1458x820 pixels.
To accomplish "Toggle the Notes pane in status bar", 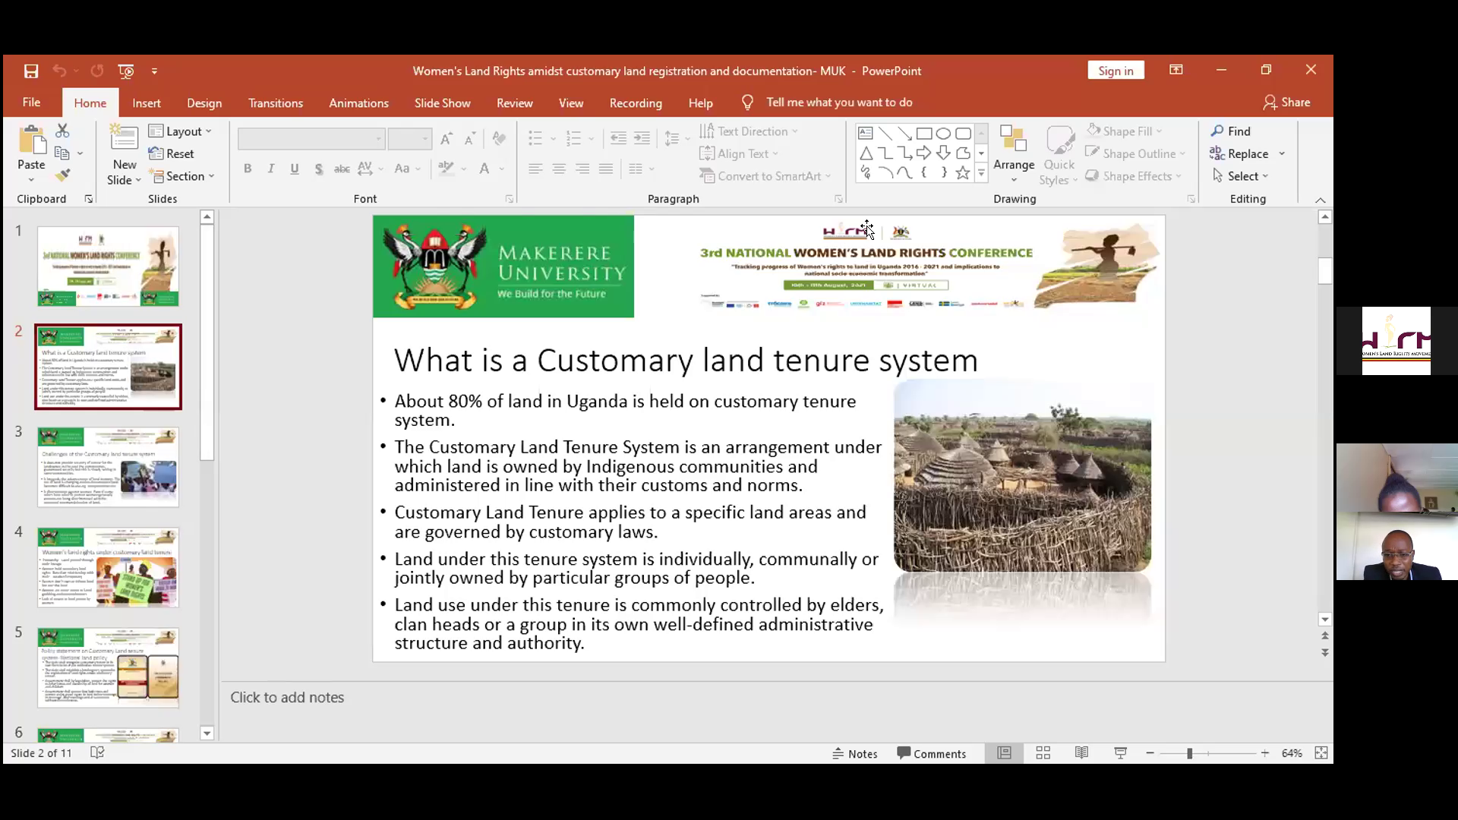I will click(x=855, y=754).
